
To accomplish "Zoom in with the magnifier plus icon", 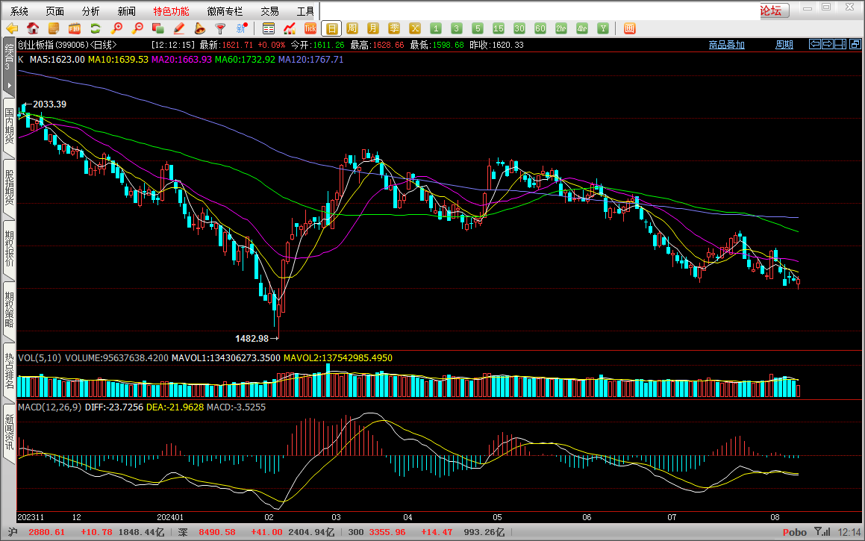I will 116,28.
